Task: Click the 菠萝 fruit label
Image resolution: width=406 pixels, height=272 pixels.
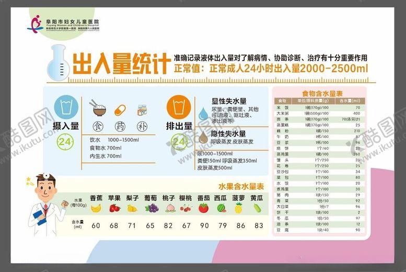Action: pos(238,198)
